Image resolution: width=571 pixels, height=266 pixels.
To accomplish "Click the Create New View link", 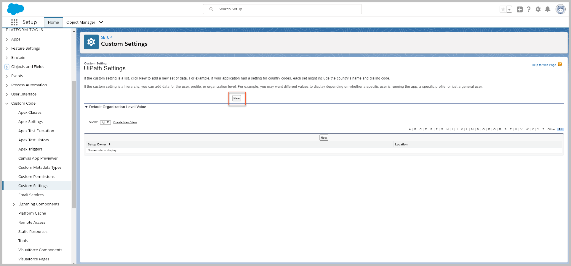I will click(125, 122).
